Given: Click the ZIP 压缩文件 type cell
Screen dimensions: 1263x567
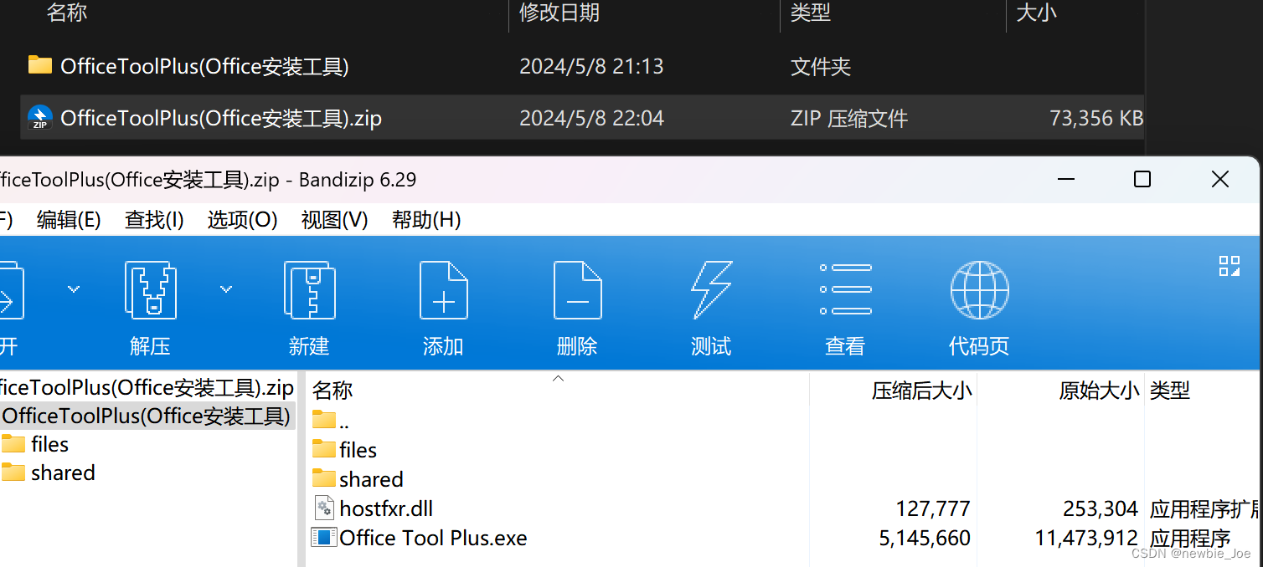Looking at the screenshot, I should click(849, 118).
